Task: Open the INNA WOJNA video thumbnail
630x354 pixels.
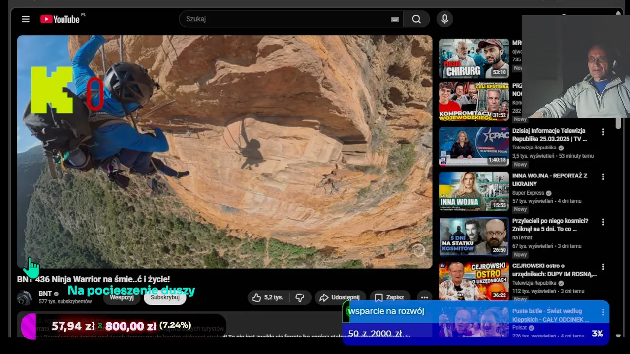Action: (474, 191)
